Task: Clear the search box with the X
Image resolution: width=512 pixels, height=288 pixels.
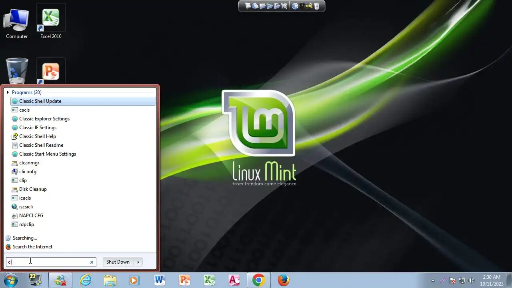Action: point(92,262)
